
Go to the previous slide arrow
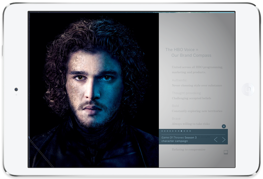pos(216,140)
